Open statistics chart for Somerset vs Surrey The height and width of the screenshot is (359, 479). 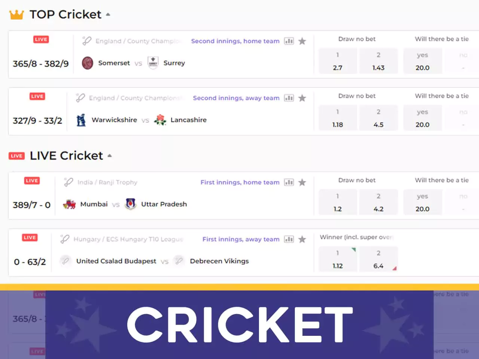(x=289, y=41)
